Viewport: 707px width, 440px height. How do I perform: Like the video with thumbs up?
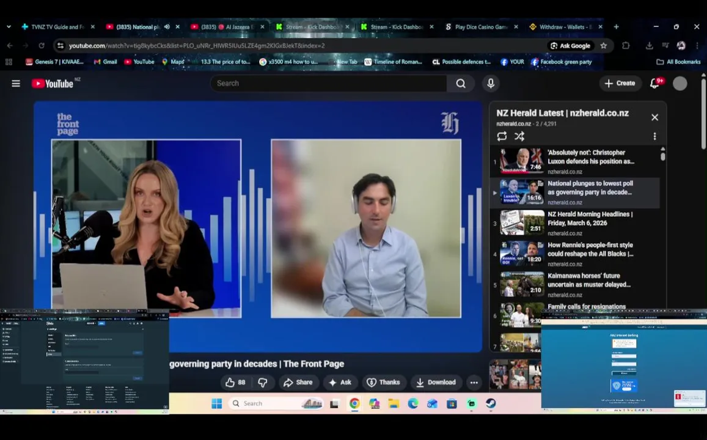coord(235,383)
